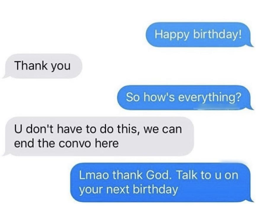Click the word 'this,' in the long gray bubble
The height and width of the screenshot is (206, 258).
tap(129, 129)
